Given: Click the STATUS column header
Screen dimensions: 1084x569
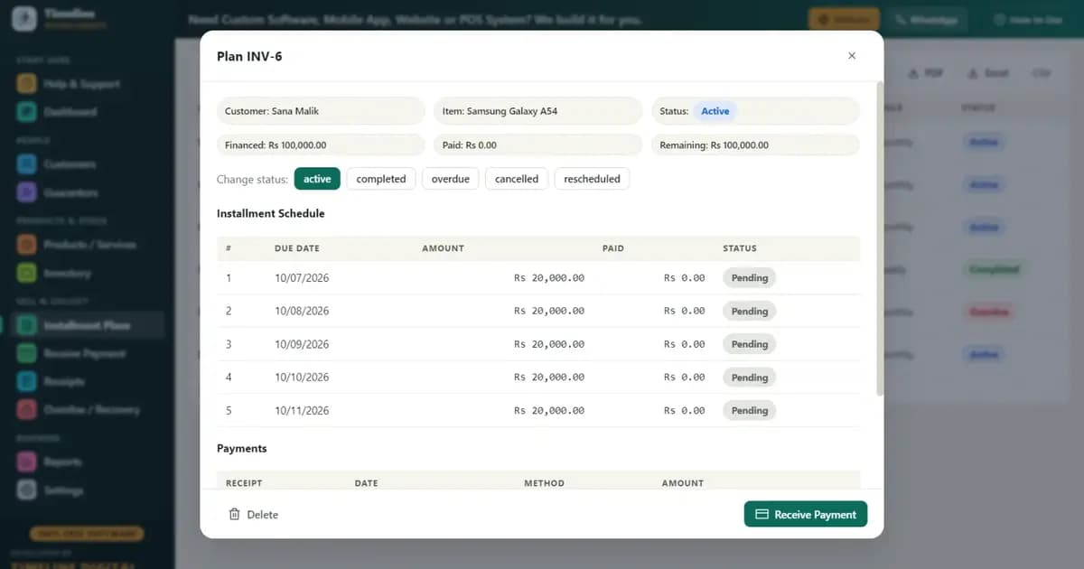Looking at the screenshot, I should coord(740,248).
